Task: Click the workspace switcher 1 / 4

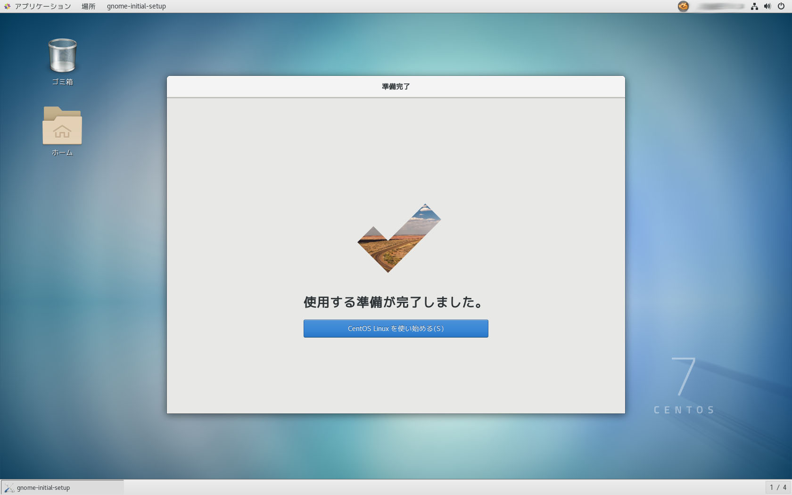Action: coord(778,487)
